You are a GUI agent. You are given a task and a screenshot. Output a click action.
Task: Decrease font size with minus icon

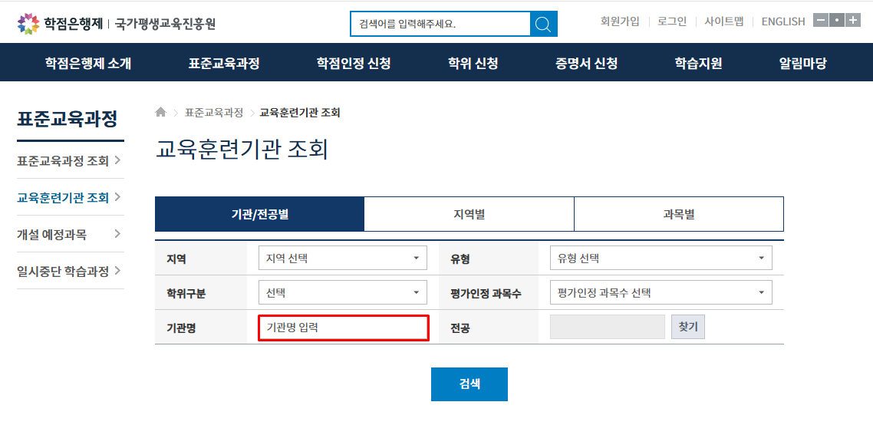click(x=821, y=20)
